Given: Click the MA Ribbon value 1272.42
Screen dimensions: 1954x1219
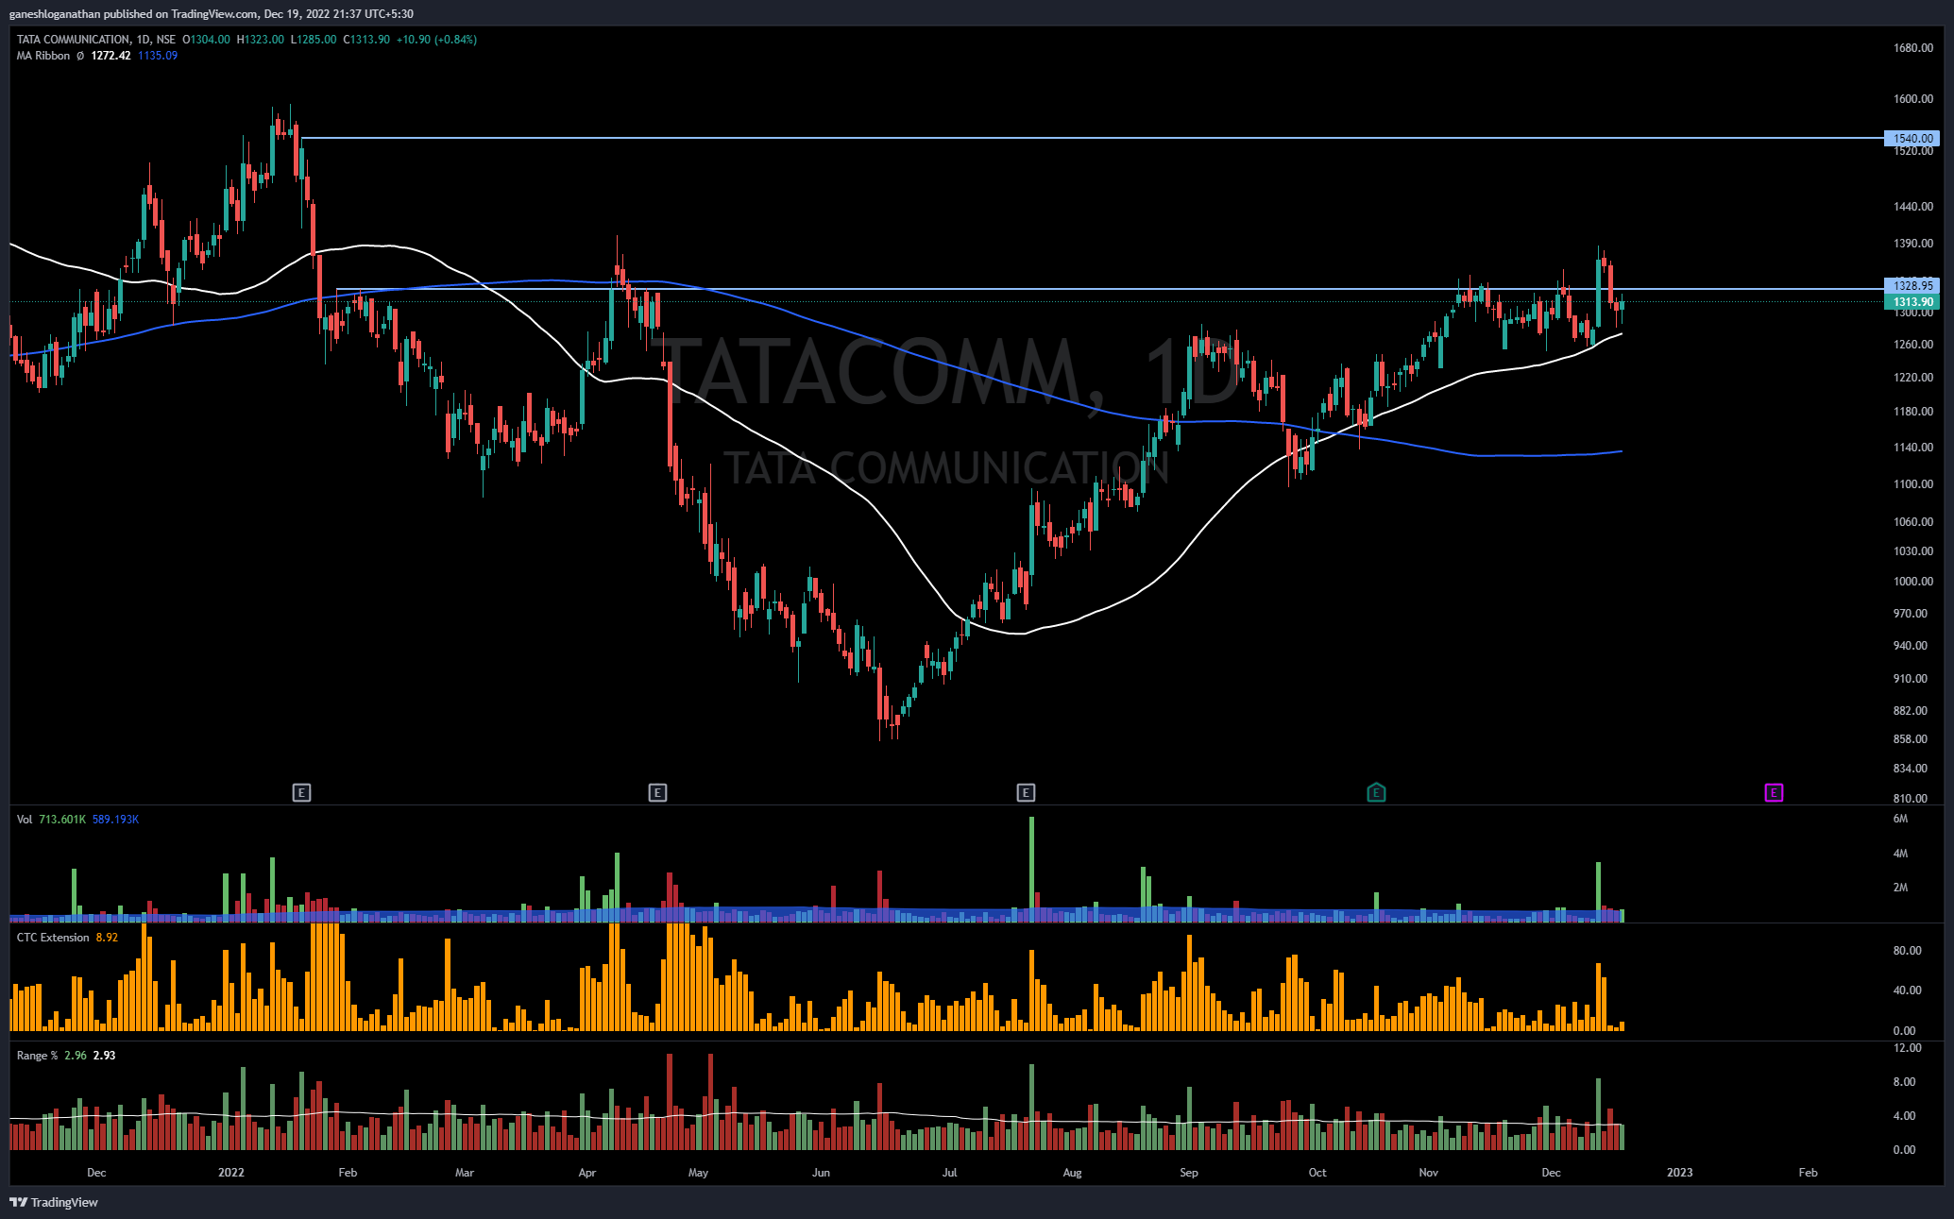Looking at the screenshot, I should (x=110, y=56).
